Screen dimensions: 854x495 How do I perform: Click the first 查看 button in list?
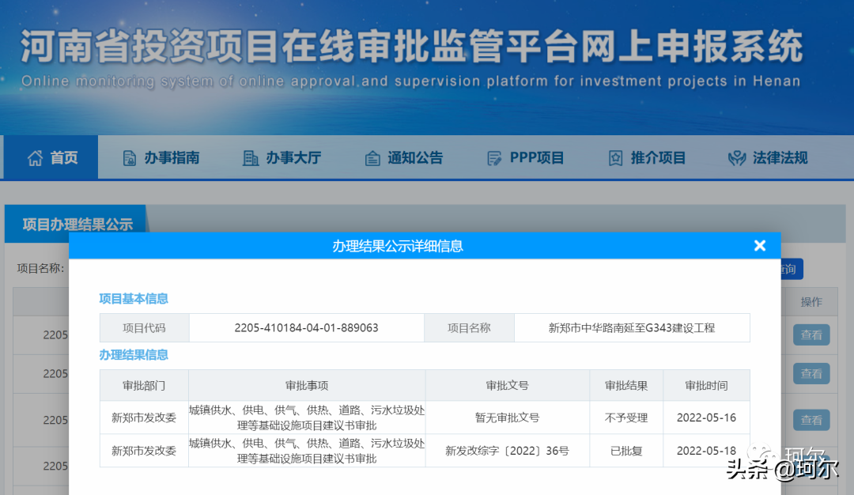click(x=811, y=335)
